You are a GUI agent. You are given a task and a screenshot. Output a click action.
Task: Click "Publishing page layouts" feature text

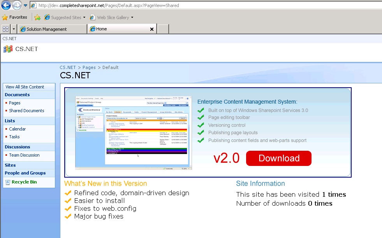(x=233, y=133)
